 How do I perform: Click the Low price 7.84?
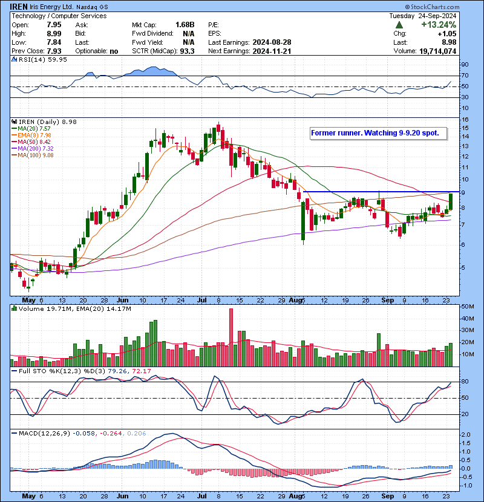[54, 42]
